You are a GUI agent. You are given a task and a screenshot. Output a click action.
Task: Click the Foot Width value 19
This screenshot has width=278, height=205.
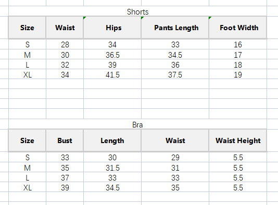click(x=238, y=74)
